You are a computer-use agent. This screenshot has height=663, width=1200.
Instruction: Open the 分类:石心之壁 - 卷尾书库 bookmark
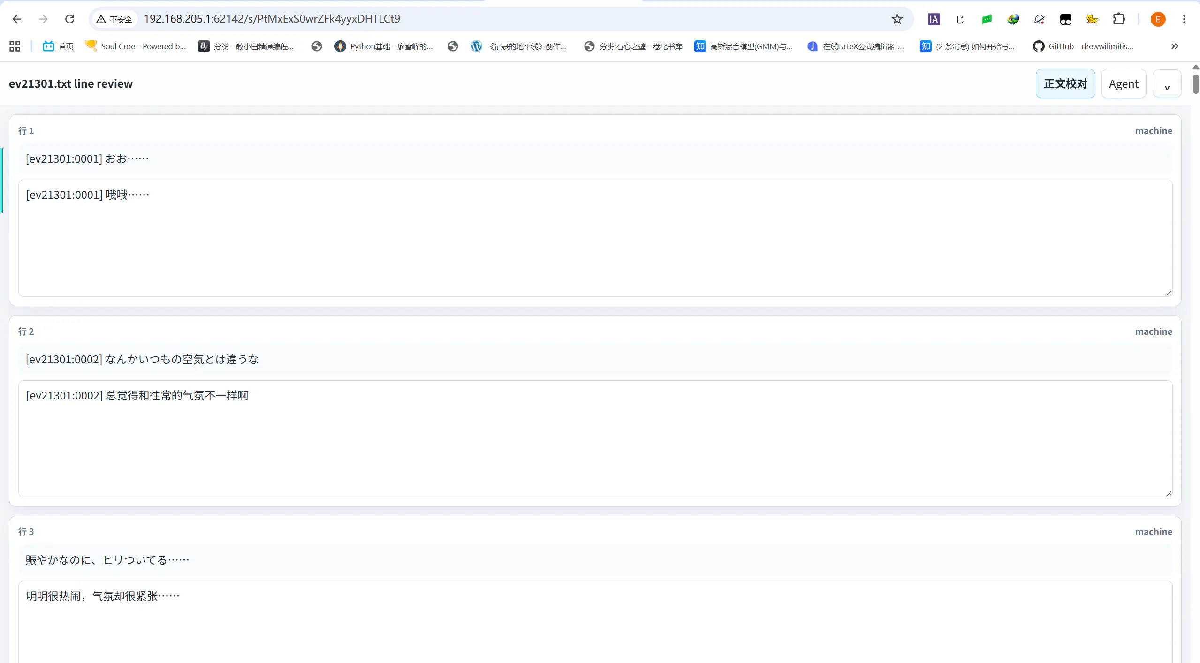coord(633,46)
